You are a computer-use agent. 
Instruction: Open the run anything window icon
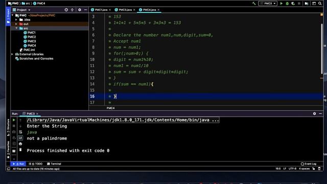click(314, 4)
